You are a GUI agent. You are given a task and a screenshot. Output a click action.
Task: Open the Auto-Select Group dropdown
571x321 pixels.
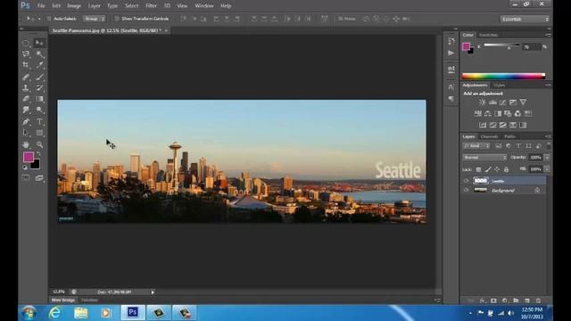(94, 19)
